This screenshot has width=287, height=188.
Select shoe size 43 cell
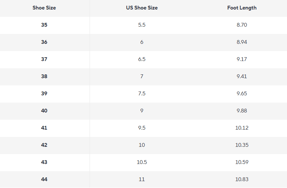44,162
